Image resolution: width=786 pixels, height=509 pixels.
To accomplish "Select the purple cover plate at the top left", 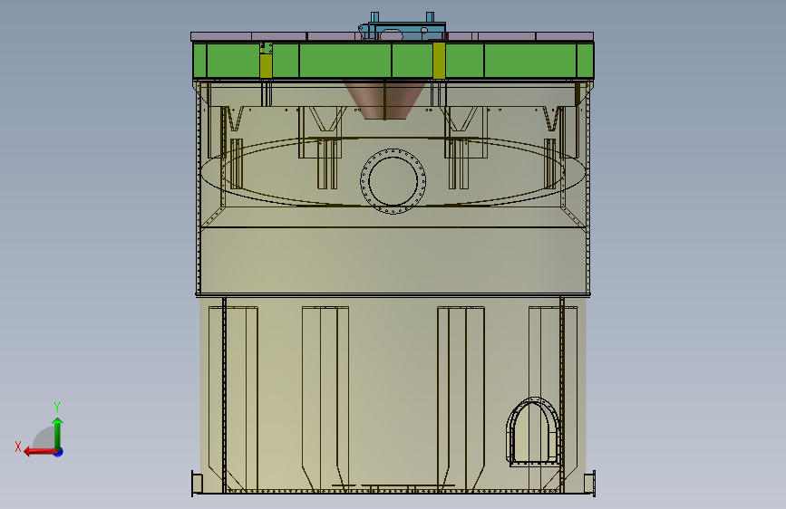I will tap(221, 36).
